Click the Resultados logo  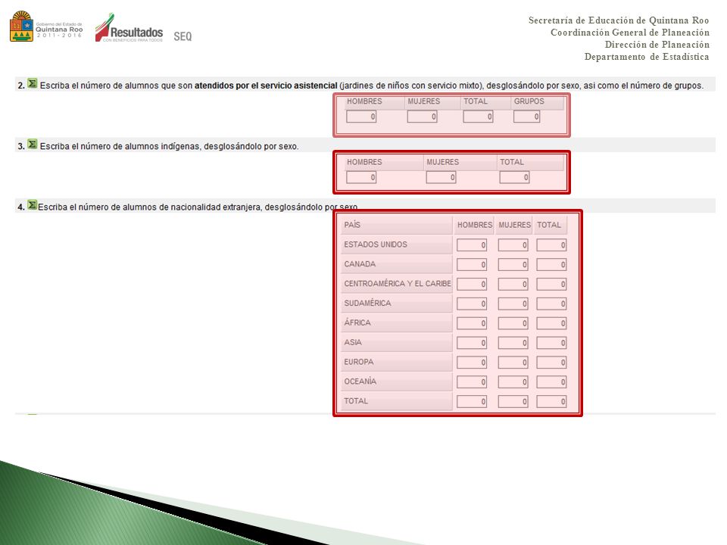click(129, 28)
